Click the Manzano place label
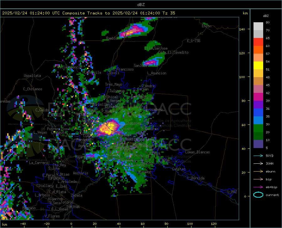Image resolution: width=282 pixels, height=228 pixels. tap(29, 208)
